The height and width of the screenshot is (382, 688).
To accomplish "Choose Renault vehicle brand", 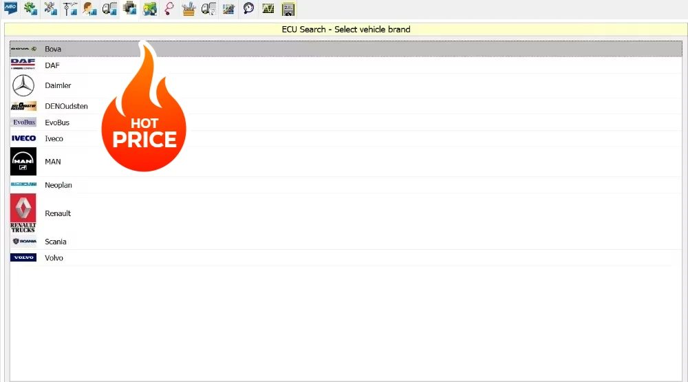I will pos(346,213).
